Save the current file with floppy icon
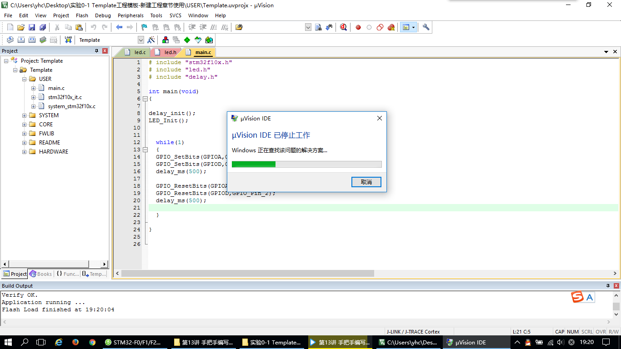 click(x=32, y=27)
